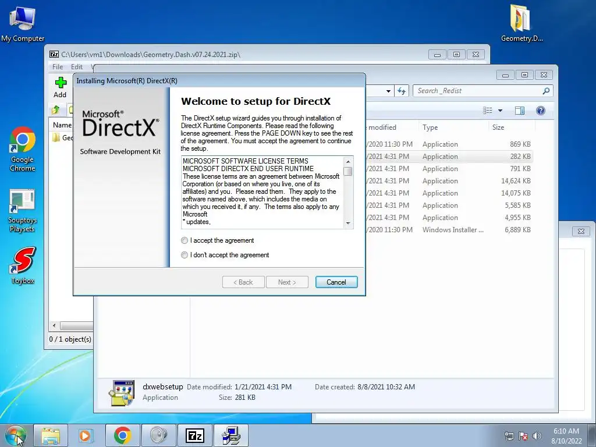Maximize the Explorer _Redist window
This screenshot has width=596, height=447.
click(x=524, y=75)
